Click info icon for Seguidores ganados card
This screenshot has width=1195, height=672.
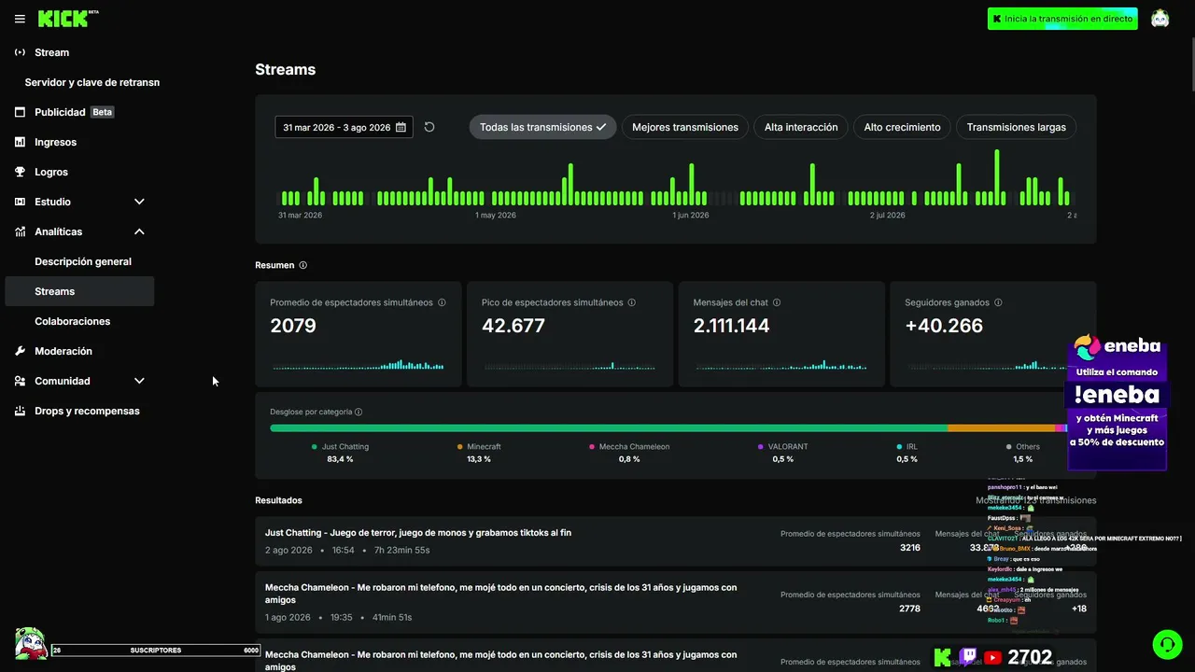(998, 302)
